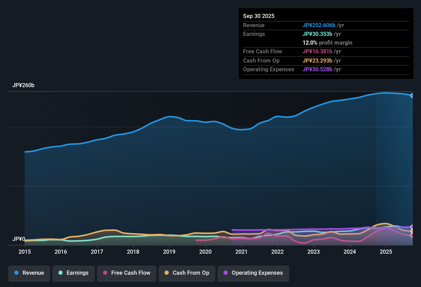Toggle the Revenue series visibility
Viewport: 421px width, 287px height.
click(29, 273)
